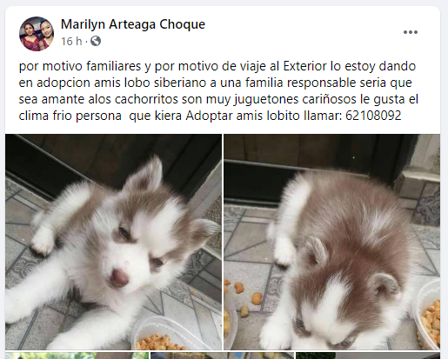The width and height of the screenshot is (448, 359).
Task: Click the food bowl in the left photo
Action: pos(161,333)
